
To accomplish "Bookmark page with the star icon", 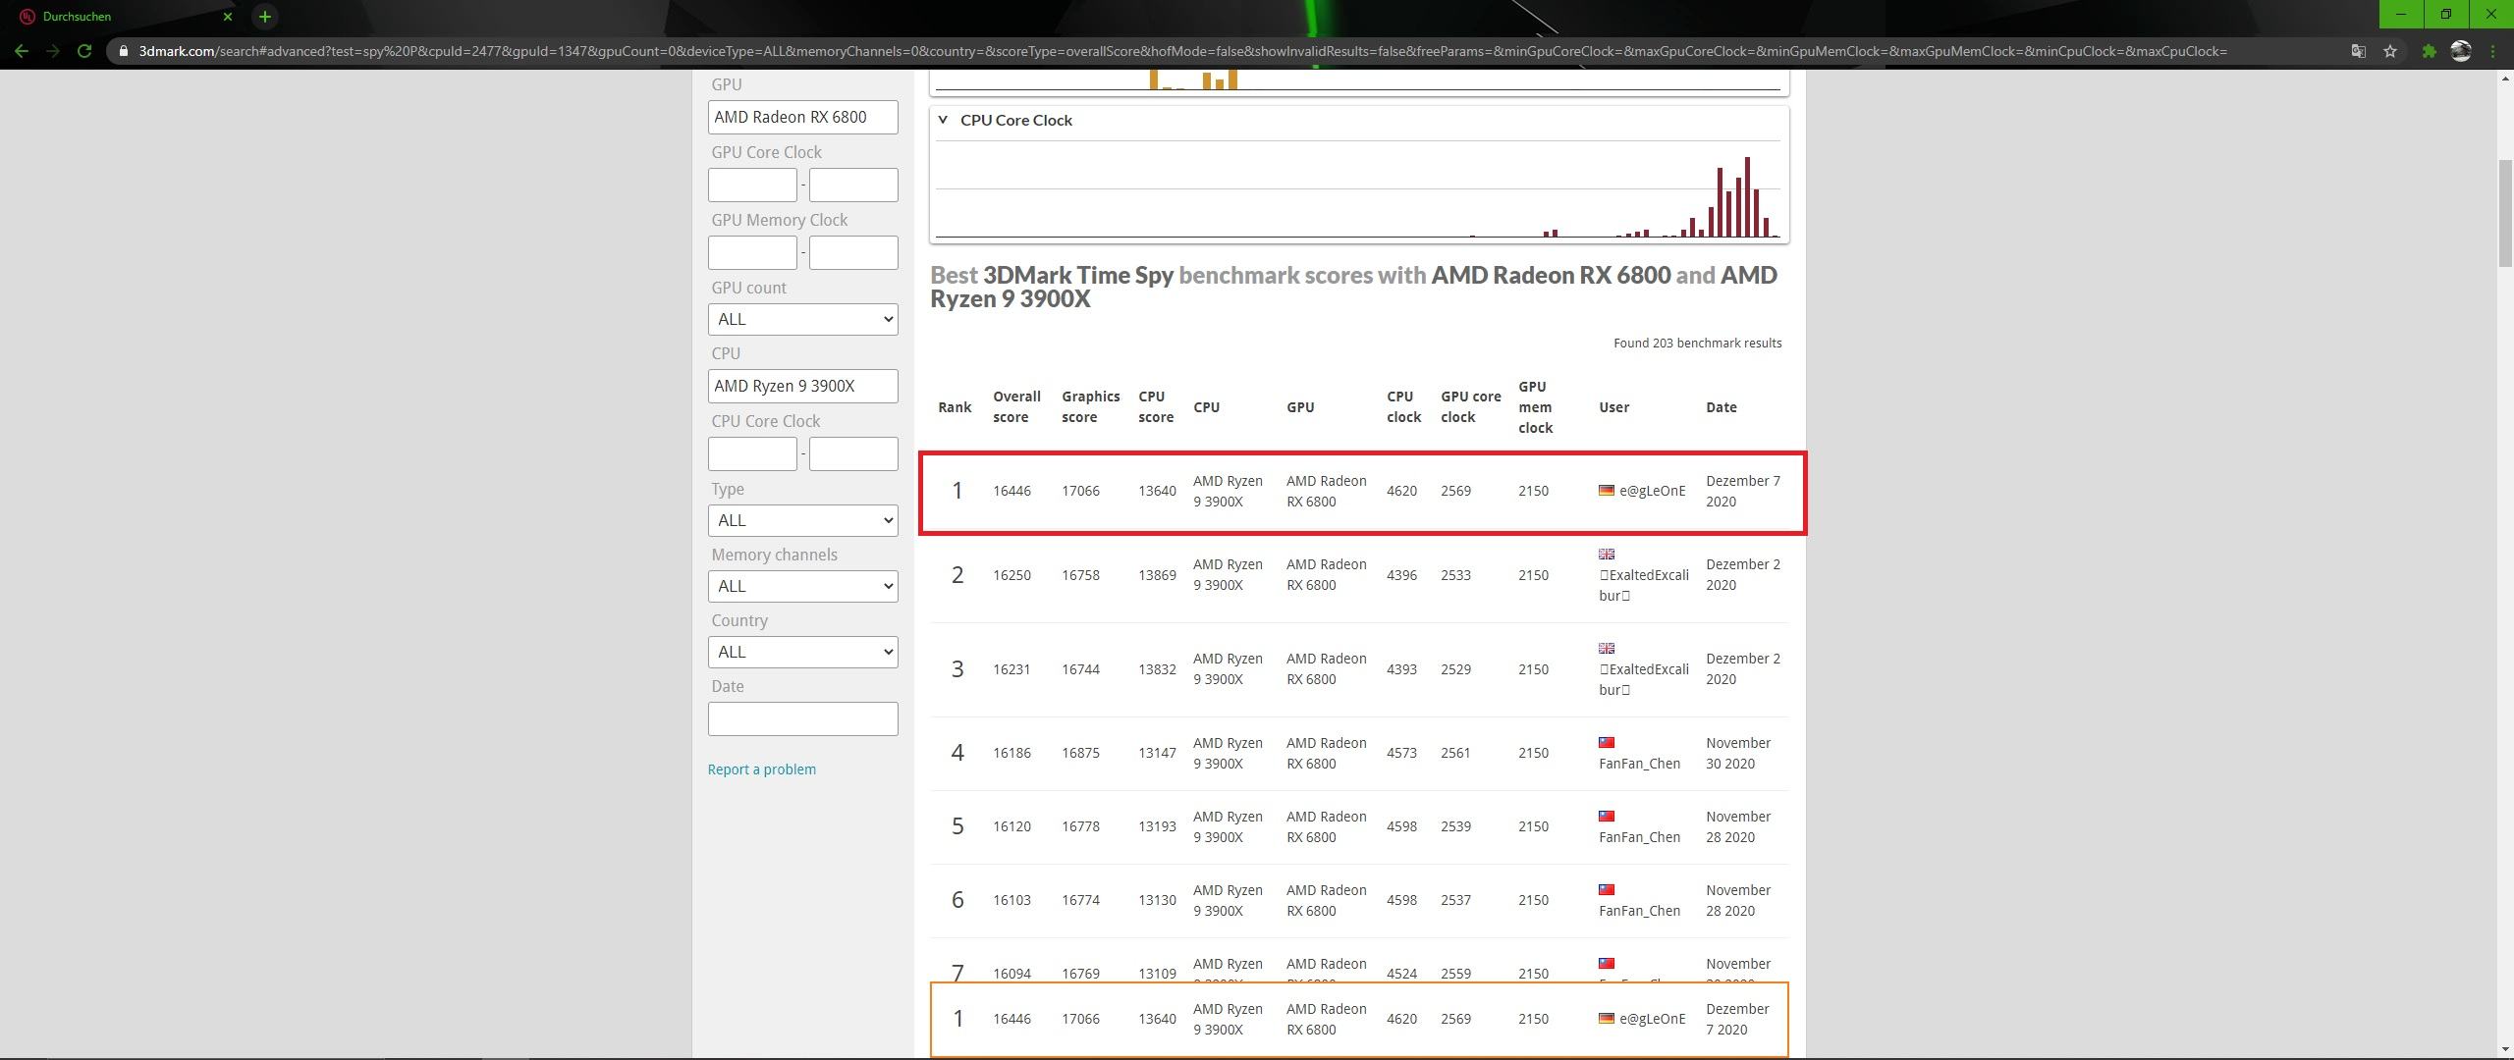I will (2390, 51).
